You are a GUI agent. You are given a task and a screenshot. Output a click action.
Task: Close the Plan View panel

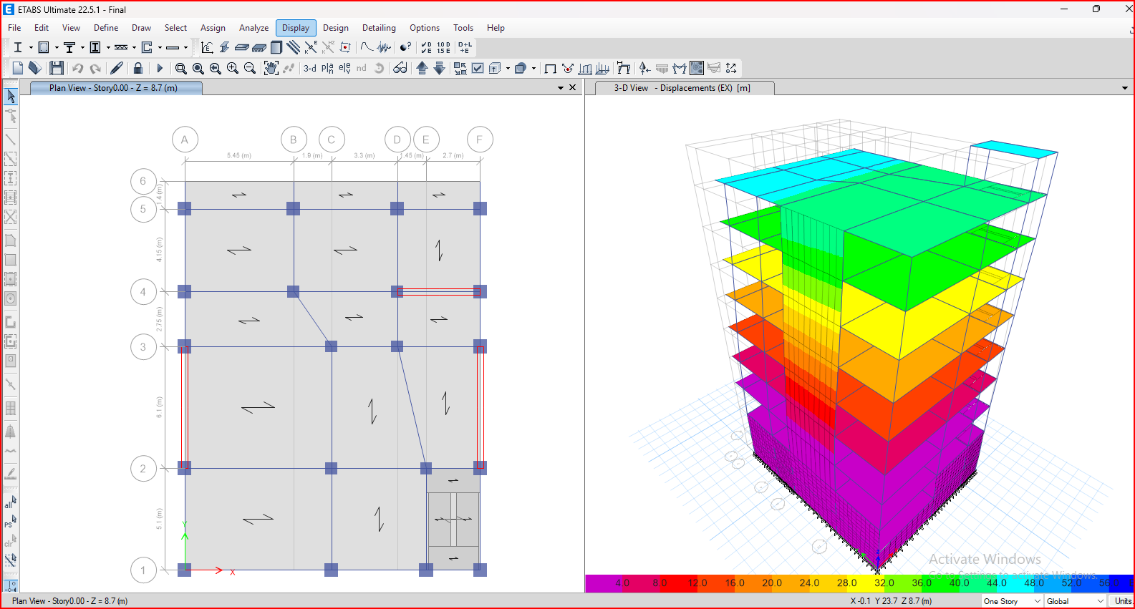572,88
